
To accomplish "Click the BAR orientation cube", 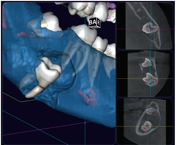I will (94, 23).
